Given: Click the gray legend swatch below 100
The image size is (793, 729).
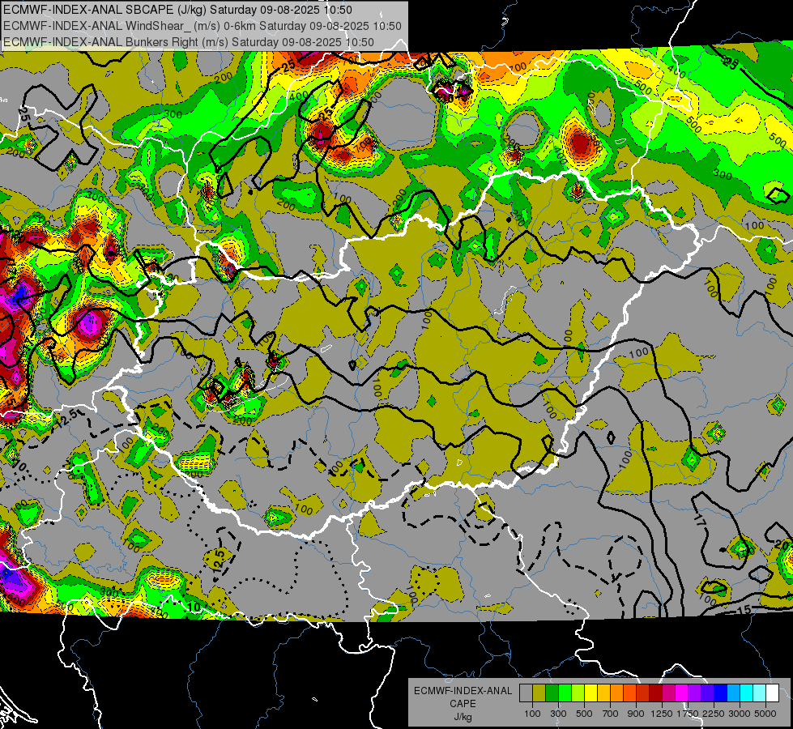Looking at the screenshot, I should point(526,693).
